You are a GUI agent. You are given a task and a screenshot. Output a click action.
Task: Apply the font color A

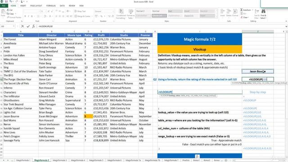pyautogui.click(x=50, y=16)
